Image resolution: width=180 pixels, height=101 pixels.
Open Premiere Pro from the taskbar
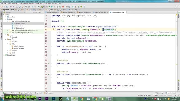[47, 98]
